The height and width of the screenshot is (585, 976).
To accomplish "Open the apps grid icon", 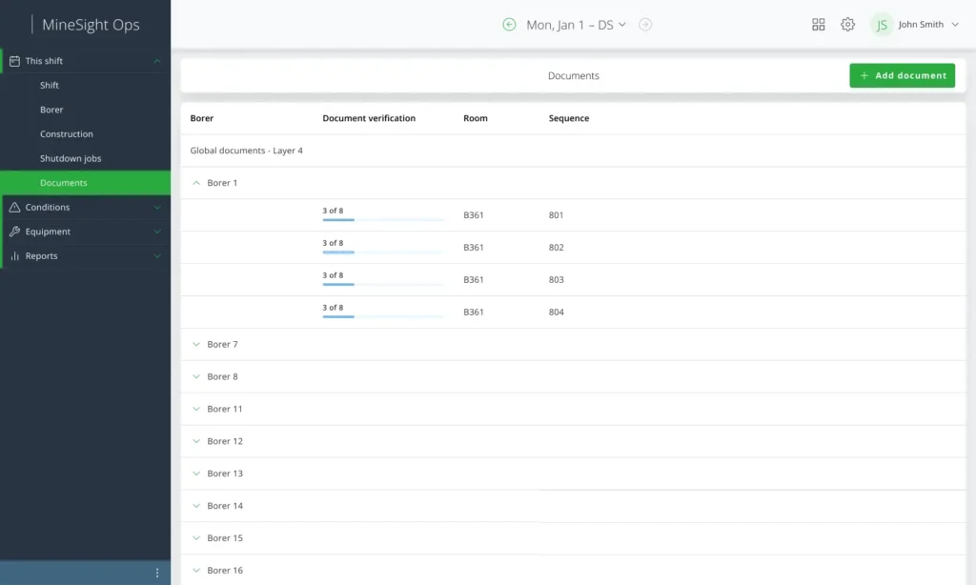I will pos(818,25).
